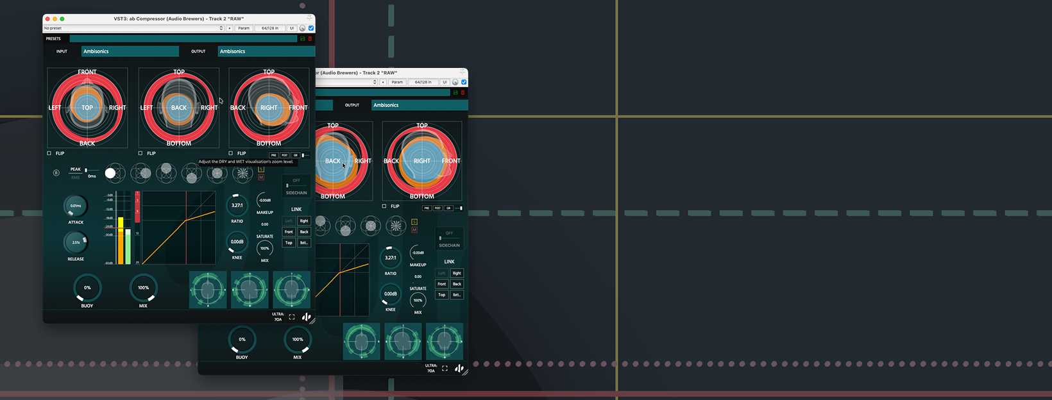Click the Back link button in back window
This screenshot has width=1052, height=400.
click(457, 284)
